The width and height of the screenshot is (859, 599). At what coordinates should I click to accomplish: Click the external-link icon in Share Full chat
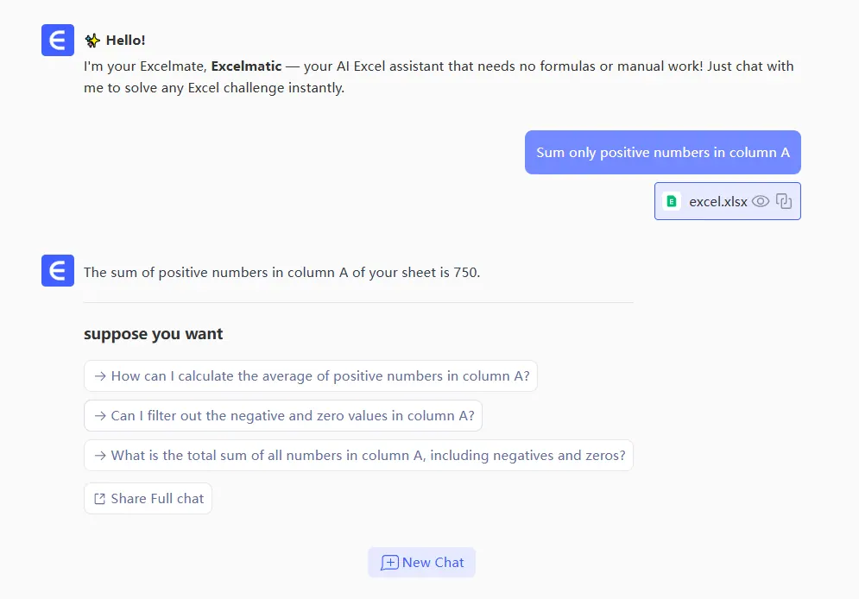pyautogui.click(x=100, y=499)
